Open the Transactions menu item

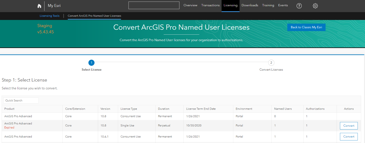[210, 5]
